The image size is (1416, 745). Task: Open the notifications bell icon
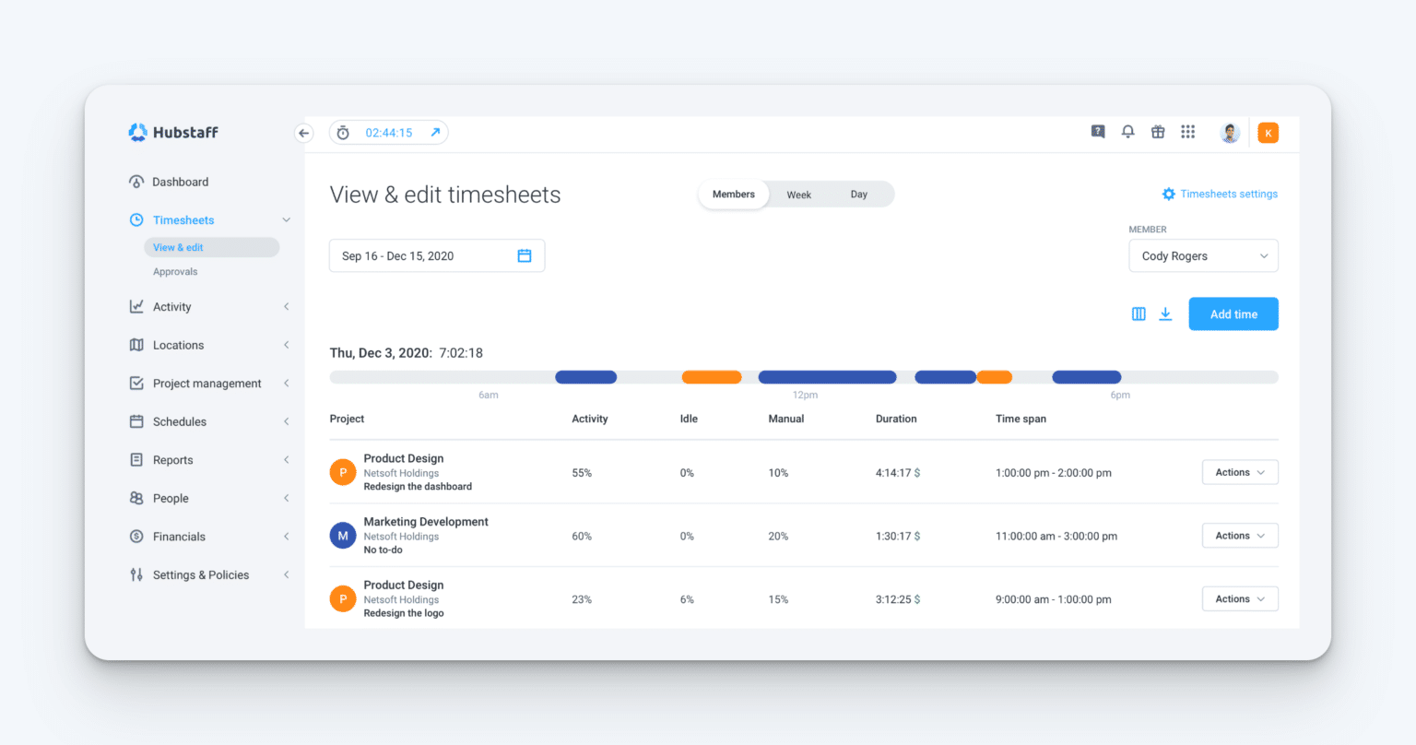[x=1127, y=132]
